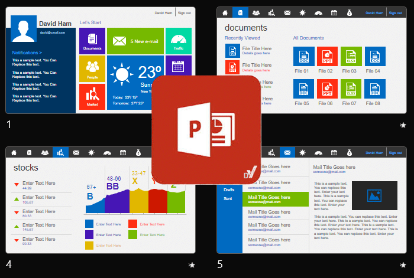
Task: Switch to the highlighted mail tab in slide 5 navbar
Action: (x=287, y=153)
